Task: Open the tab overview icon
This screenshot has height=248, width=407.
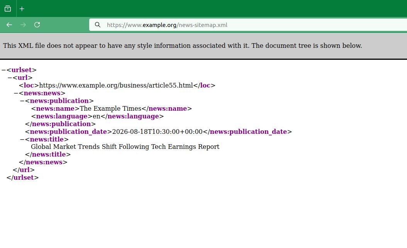Action: pyautogui.click(x=8, y=9)
